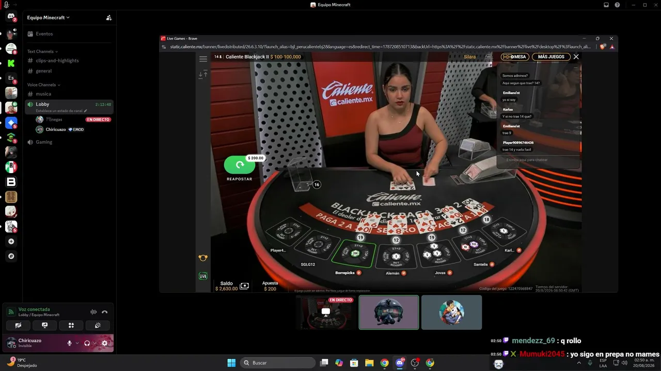Click the game chat message input field
The image size is (661, 371).
[x=538, y=160]
